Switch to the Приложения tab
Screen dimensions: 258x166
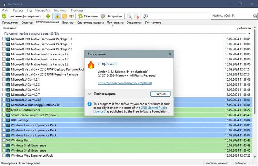click(10, 22)
